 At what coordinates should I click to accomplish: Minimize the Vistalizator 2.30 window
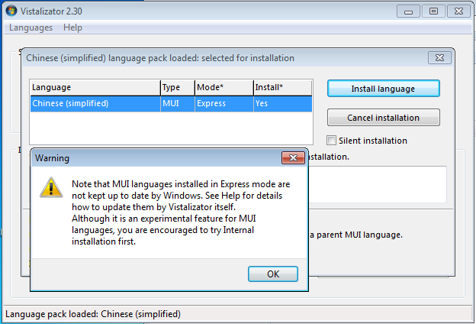tap(408, 11)
